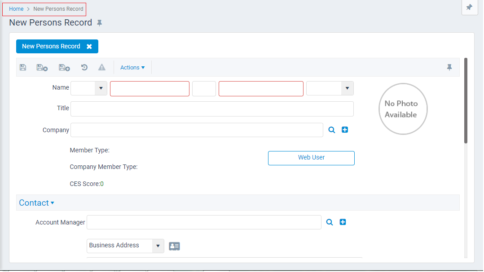
Task: Pin the New Persons Record page
Action: 99,22
